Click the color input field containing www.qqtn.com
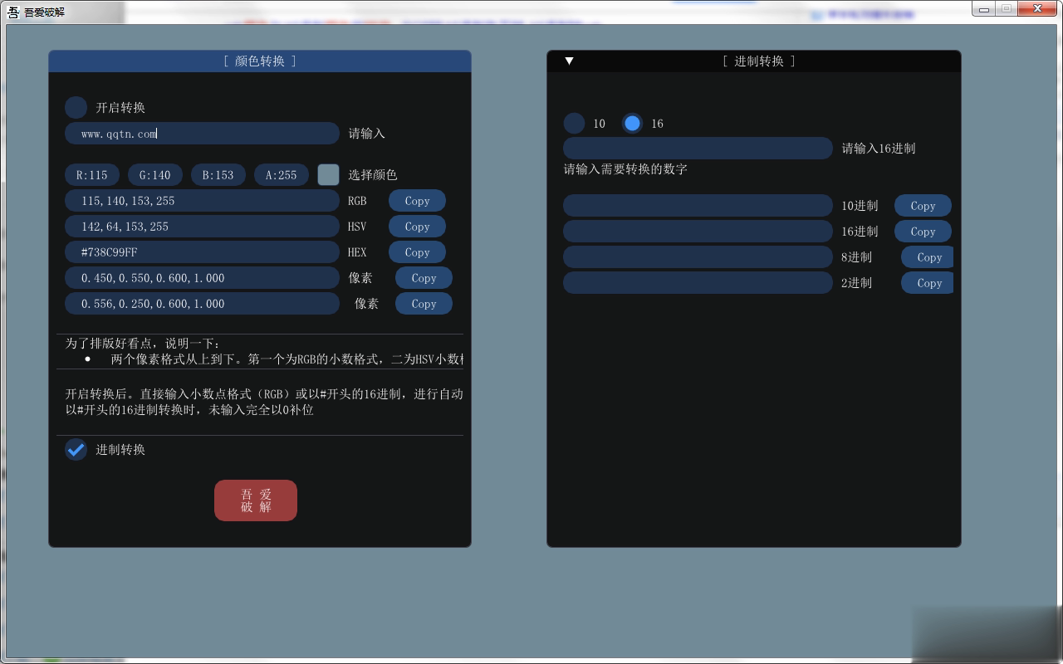This screenshot has width=1063, height=664. 202,134
